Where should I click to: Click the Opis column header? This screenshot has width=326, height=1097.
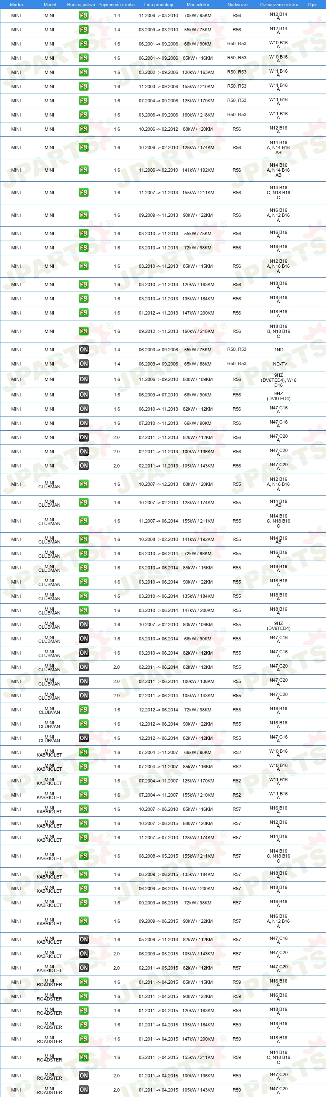click(313, 5)
